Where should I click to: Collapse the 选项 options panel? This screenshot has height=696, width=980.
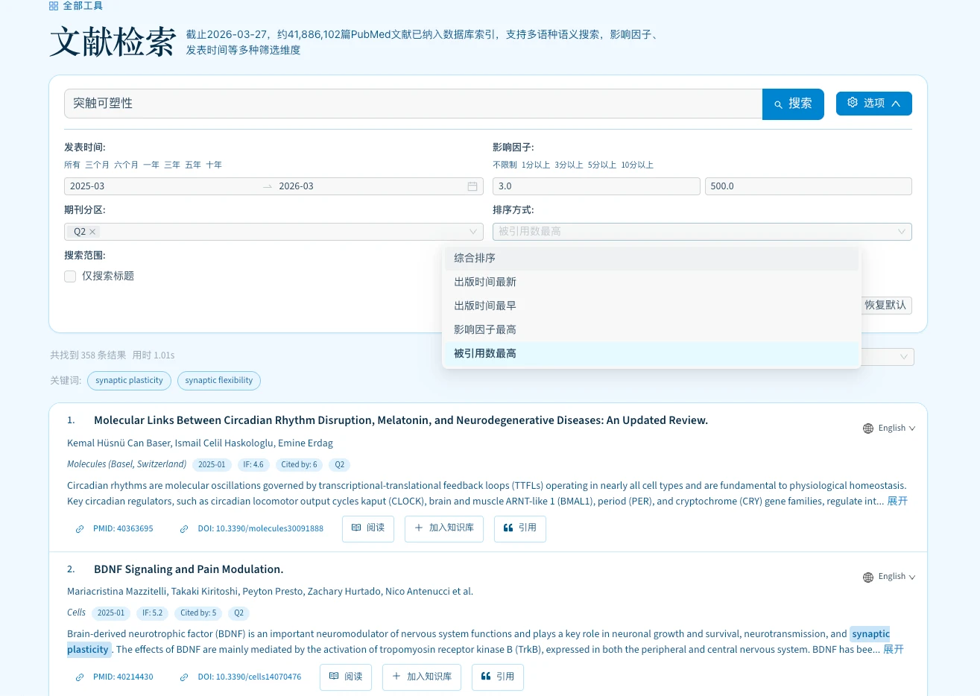pos(873,104)
